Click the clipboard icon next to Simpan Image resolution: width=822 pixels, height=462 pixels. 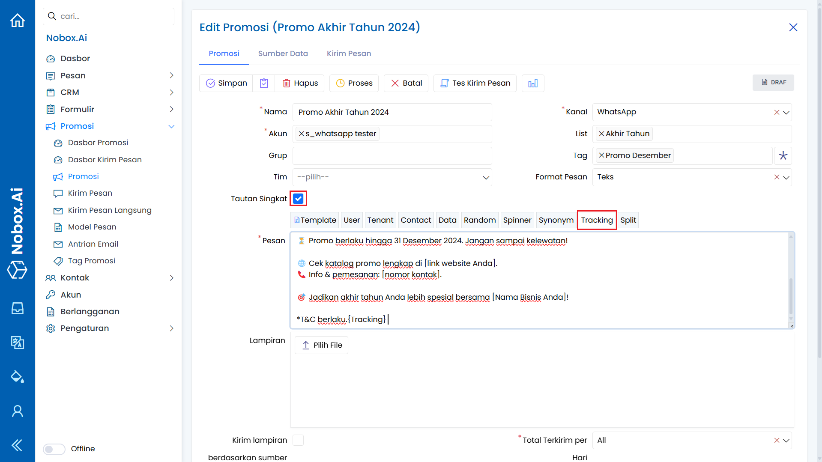click(264, 83)
